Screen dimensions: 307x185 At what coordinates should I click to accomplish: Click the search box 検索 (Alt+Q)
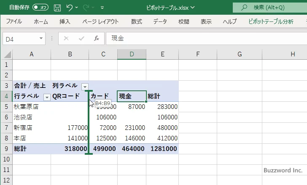270,8
